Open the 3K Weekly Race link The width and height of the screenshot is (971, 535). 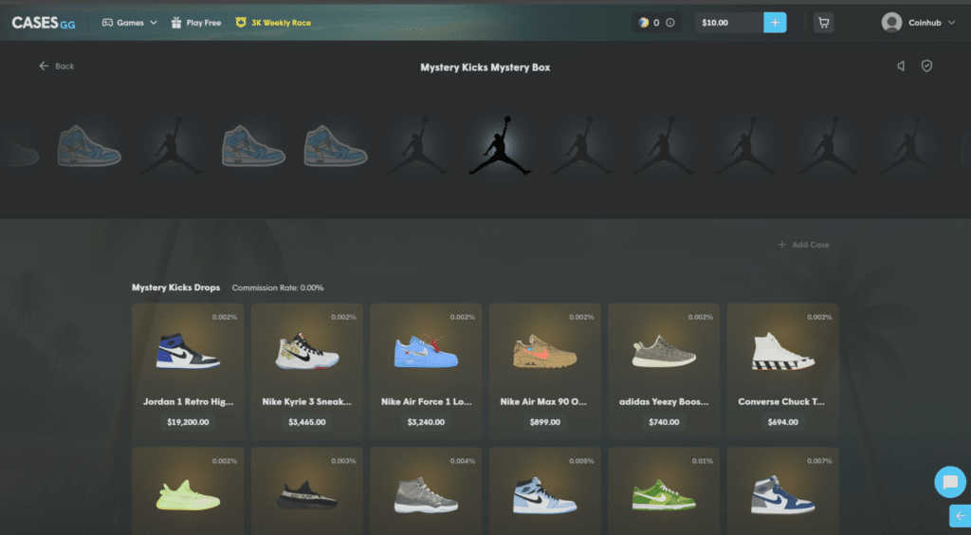click(x=273, y=23)
